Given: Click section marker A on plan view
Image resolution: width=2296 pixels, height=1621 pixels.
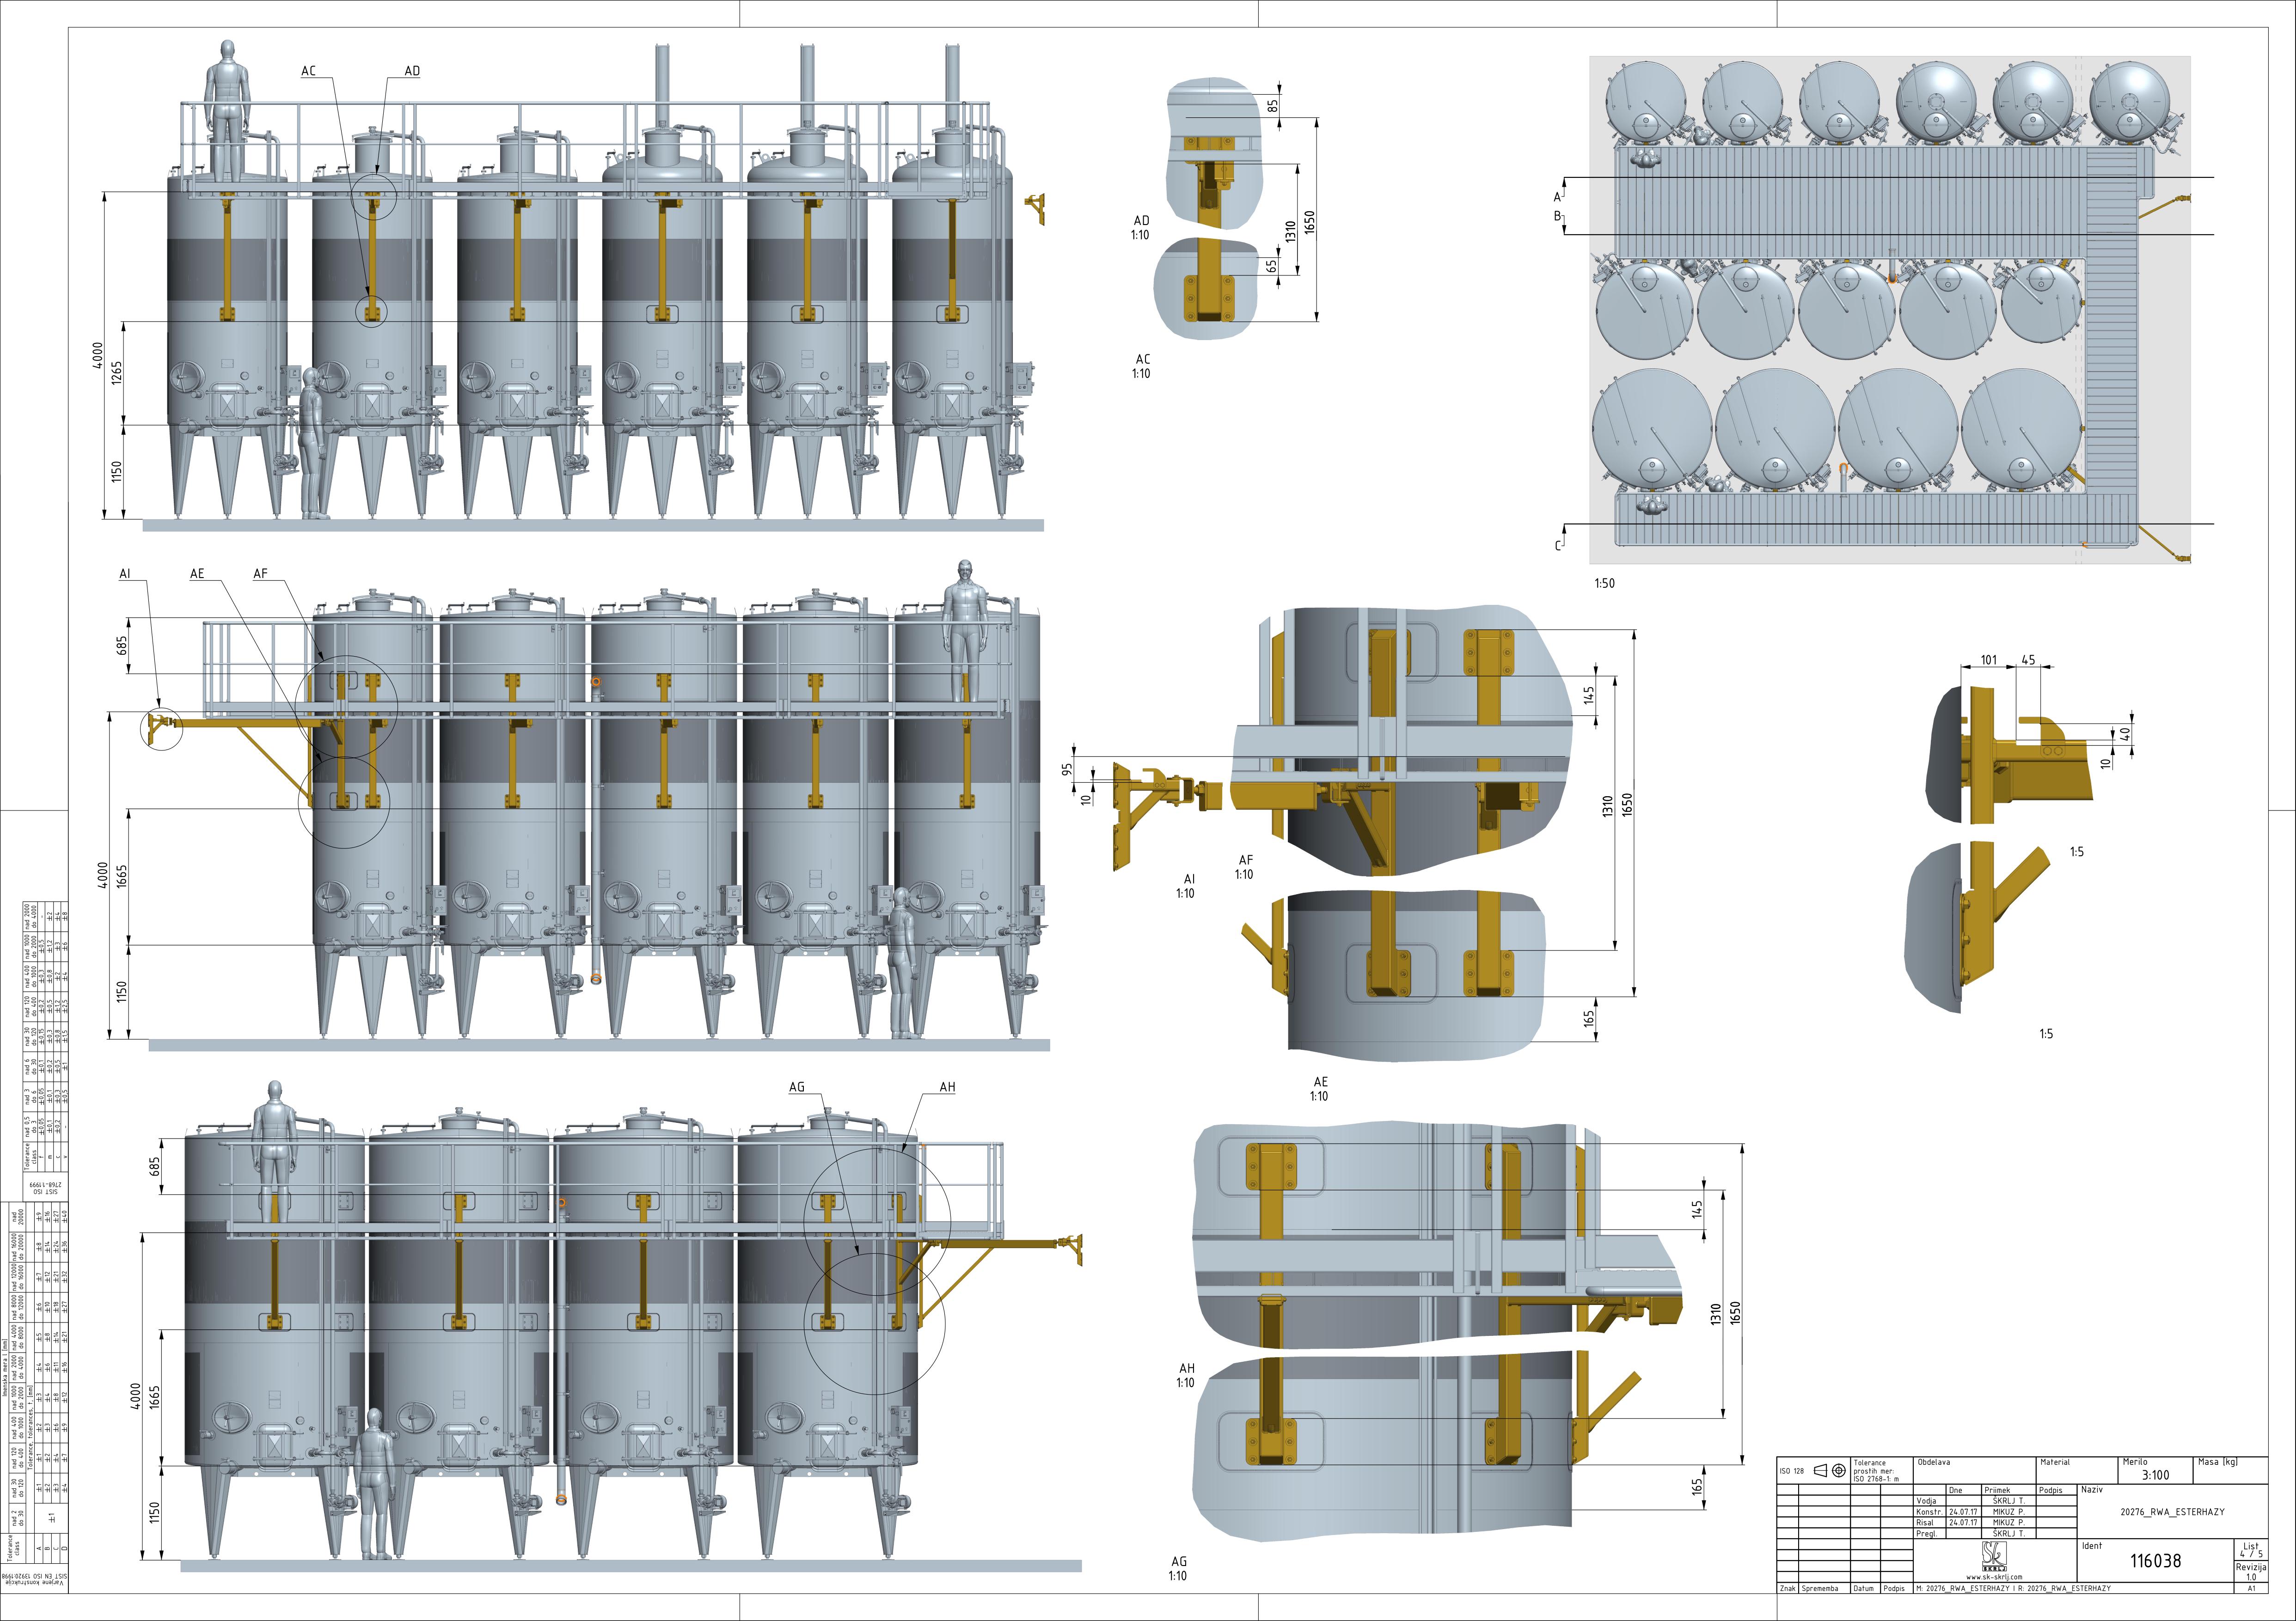Looking at the screenshot, I should coord(1557,197).
